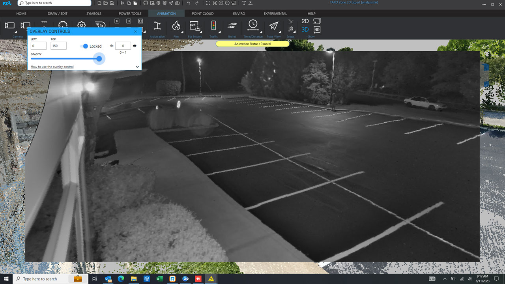Open the Fire tool dropdown arrow
This screenshot has height=284, width=505.
point(182,32)
